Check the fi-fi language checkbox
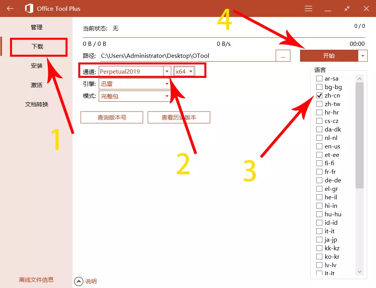Screen dimensions: 376x288 (319, 163)
